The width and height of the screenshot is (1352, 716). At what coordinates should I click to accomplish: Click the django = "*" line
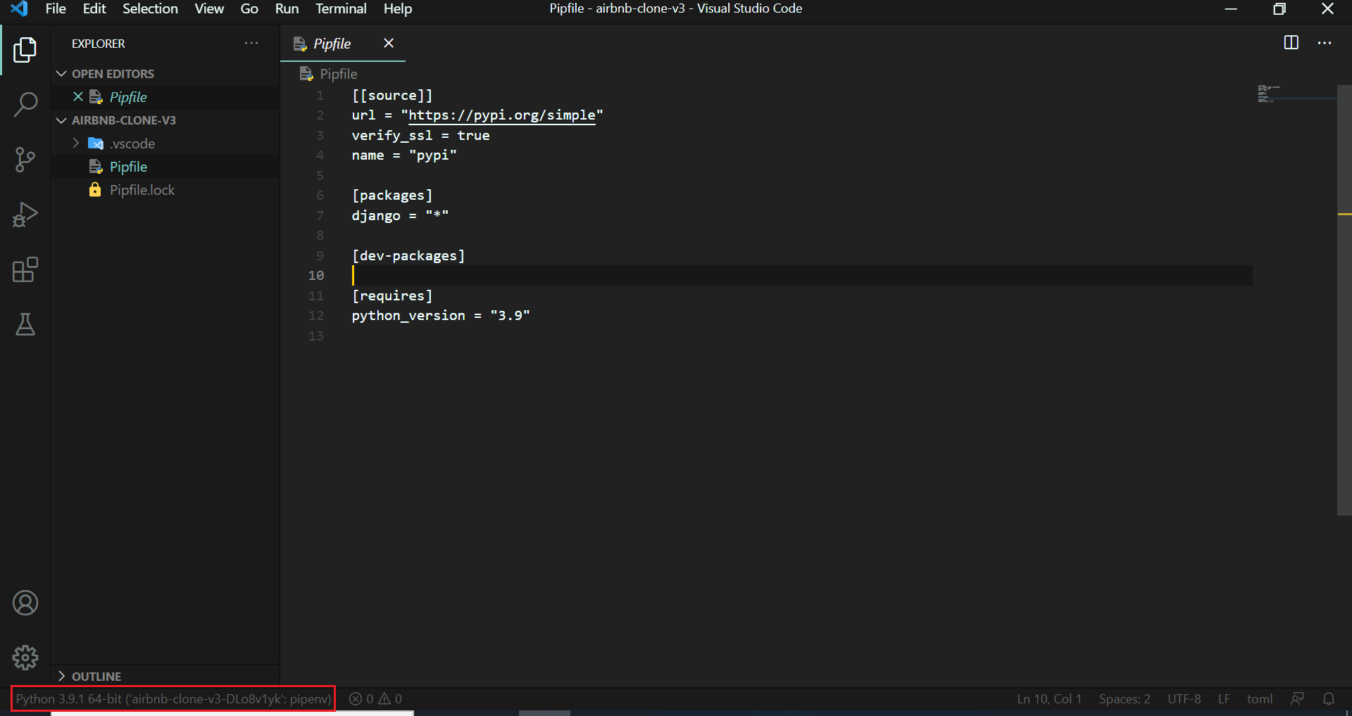[x=400, y=216]
